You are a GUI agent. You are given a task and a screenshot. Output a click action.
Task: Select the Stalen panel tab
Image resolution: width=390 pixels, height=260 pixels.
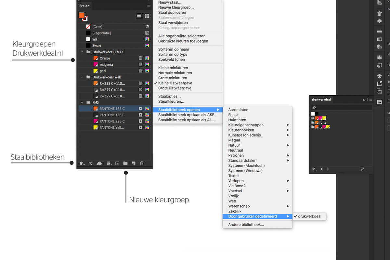pyautogui.click(x=84, y=6)
